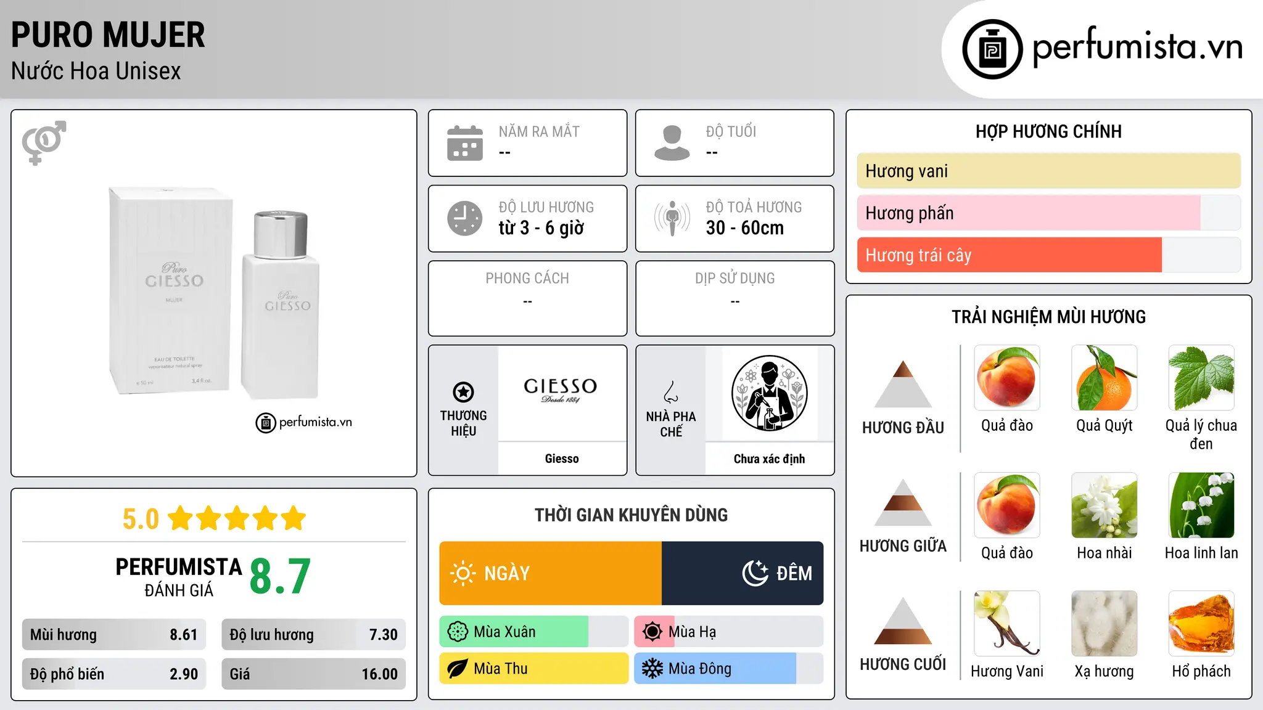This screenshot has width=1263, height=710.
Task: Click the Mùa Hạ season bar
Action: 729,632
